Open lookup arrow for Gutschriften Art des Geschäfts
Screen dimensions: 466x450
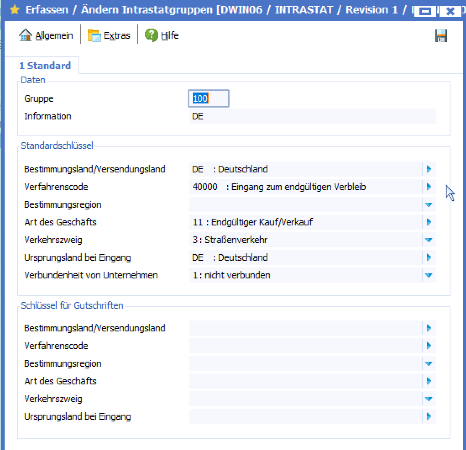coord(429,381)
